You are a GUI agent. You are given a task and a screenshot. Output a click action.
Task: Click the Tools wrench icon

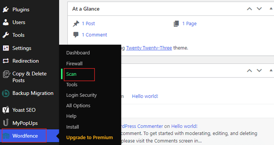6,35
